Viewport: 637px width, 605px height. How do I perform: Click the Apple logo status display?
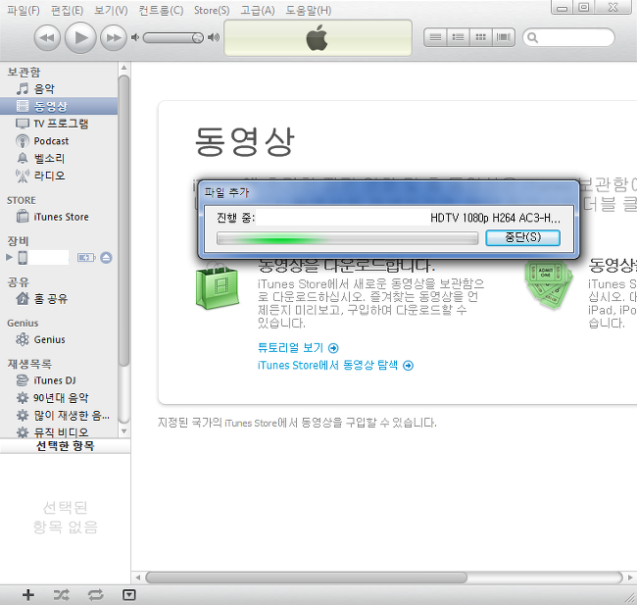point(318,38)
